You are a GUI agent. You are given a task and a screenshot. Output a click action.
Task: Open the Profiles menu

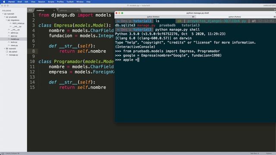pyautogui.click(x=60, y=2)
